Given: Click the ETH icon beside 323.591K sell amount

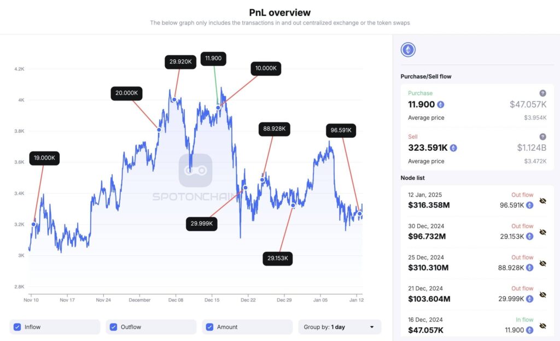Looking at the screenshot, I should coord(453,148).
